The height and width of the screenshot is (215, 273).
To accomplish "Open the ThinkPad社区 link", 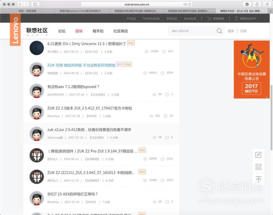I will pos(151,18).
